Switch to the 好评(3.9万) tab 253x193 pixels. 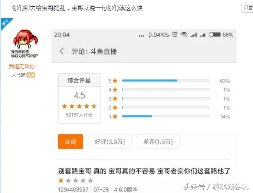coord(110,141)
